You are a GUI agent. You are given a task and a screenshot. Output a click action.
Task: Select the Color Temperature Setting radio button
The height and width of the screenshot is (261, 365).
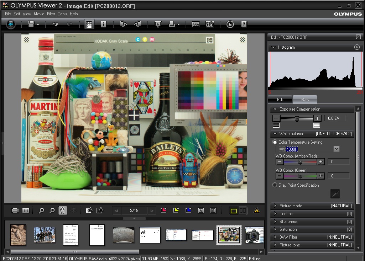[x=275, y=142]
